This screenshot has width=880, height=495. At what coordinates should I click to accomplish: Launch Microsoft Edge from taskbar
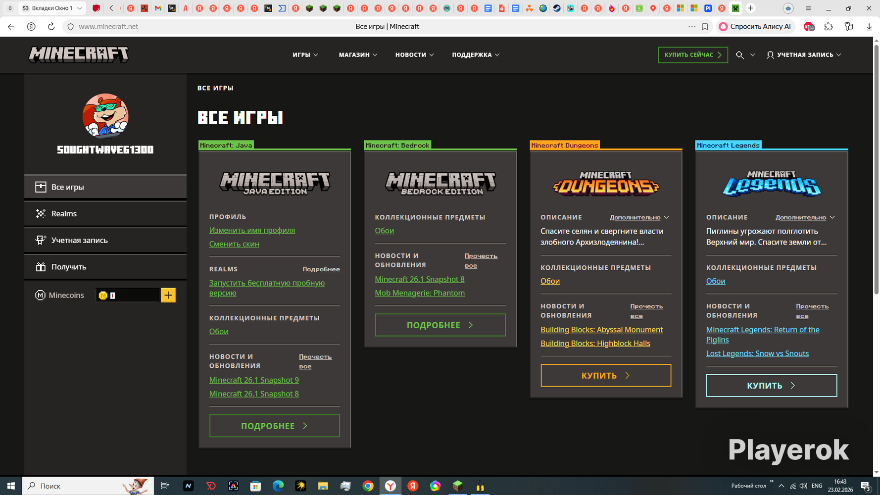[278, 486]
